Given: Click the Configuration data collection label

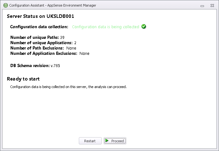Looking at the screenshot, I should (x=39, y=27).
